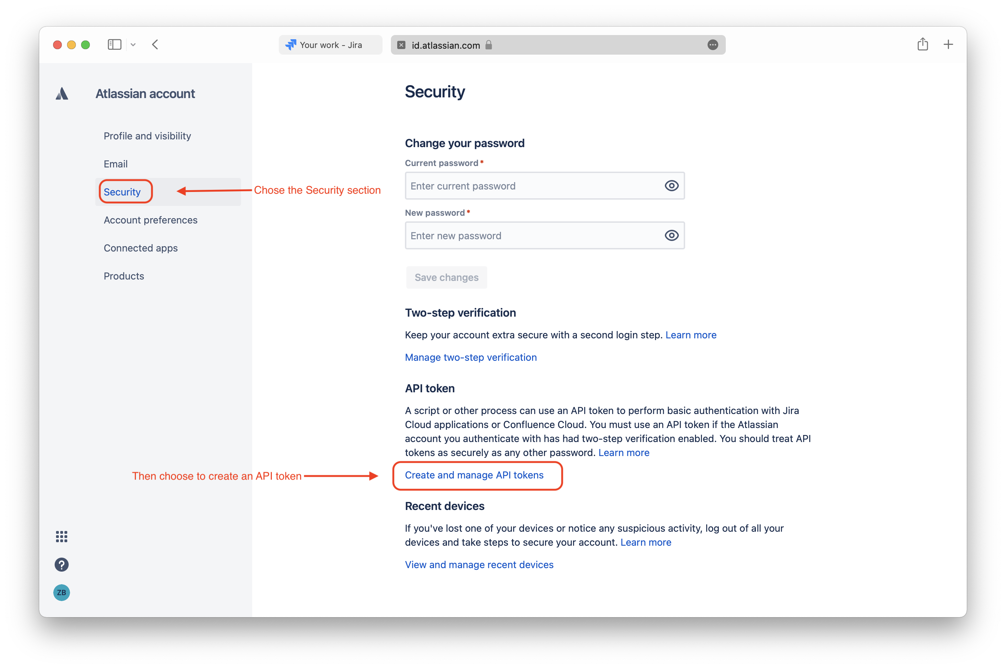Open the app switcher grid icon
This screenshot has height=669, width=1006.
coord(61,536)
